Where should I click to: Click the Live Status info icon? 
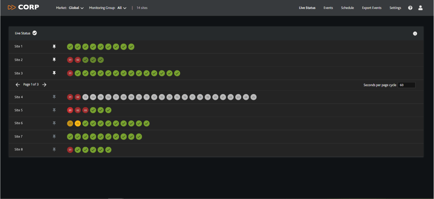[x=415, y=33]
